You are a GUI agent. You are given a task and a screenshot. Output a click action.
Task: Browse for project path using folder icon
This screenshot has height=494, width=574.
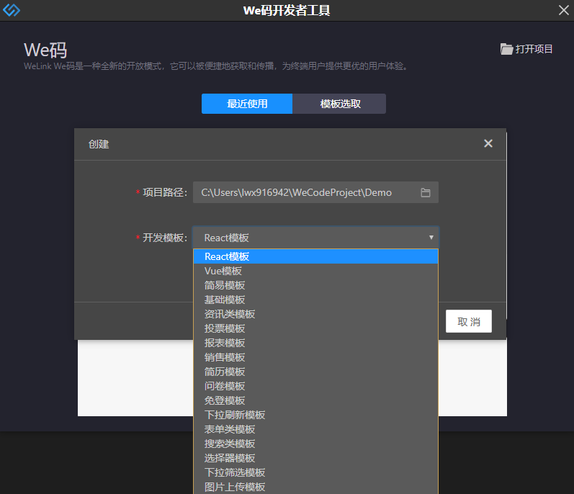coord(426,192)
